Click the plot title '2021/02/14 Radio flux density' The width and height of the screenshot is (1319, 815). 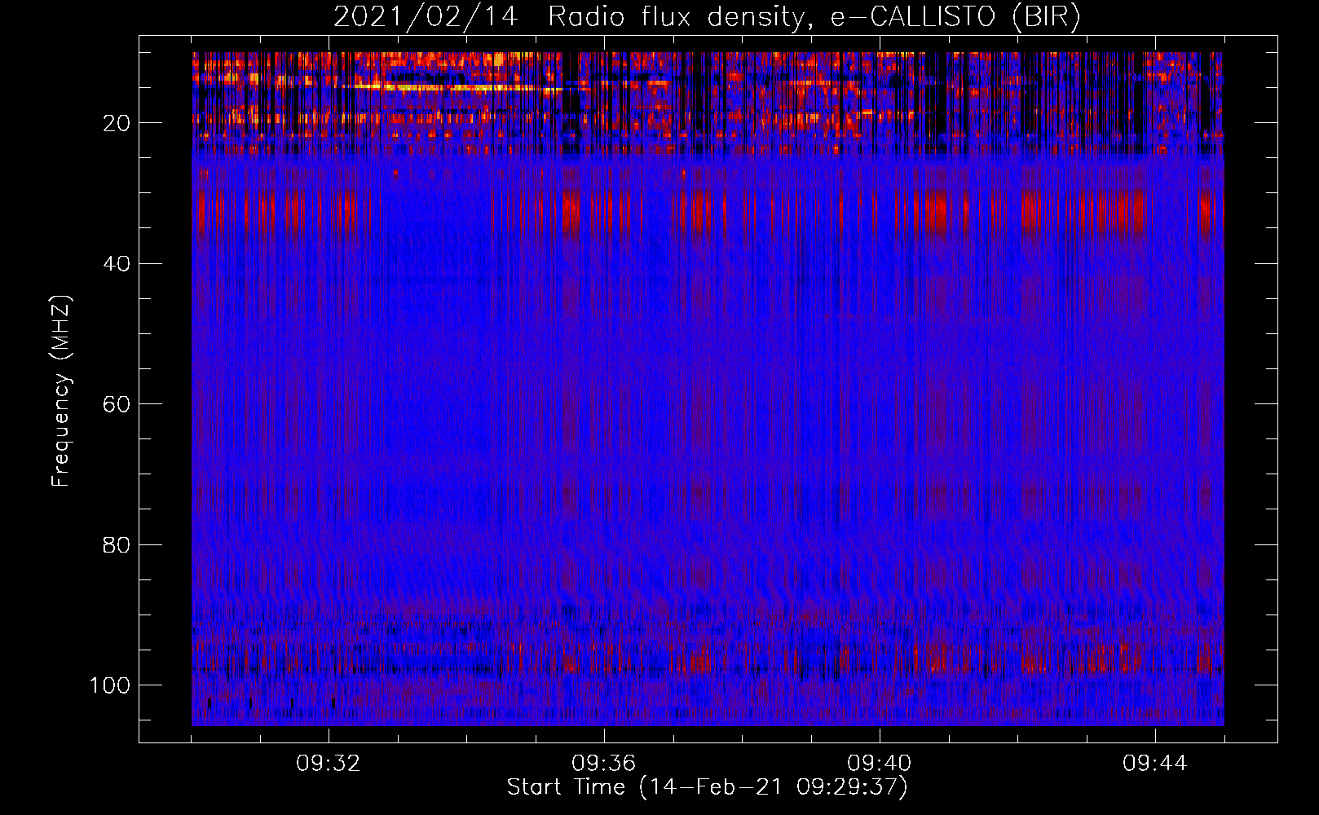[x=707, y=17]
